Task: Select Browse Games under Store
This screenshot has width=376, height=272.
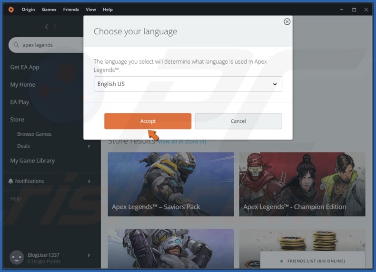Action: pyautogui.click(x=34, y=134)
